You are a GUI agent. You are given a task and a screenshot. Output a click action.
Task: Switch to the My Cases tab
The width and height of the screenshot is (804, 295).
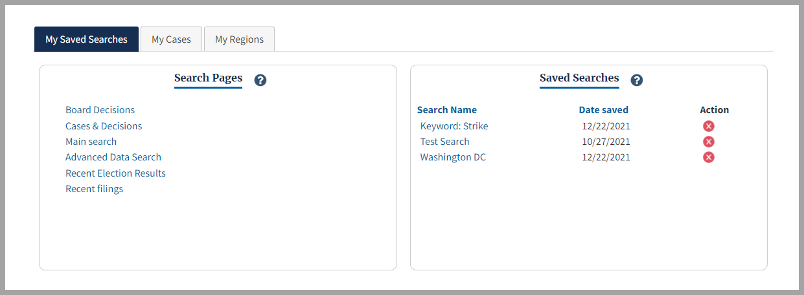point(171,39)
